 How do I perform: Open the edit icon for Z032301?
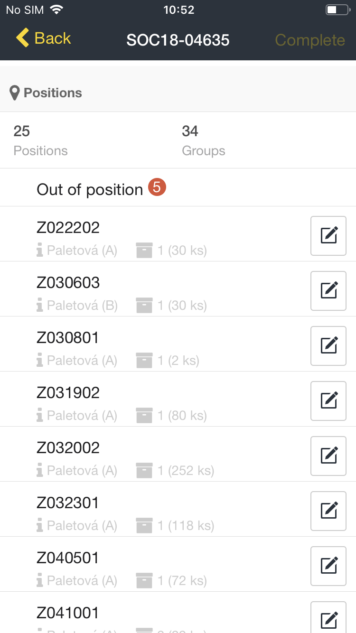point(328,511)
